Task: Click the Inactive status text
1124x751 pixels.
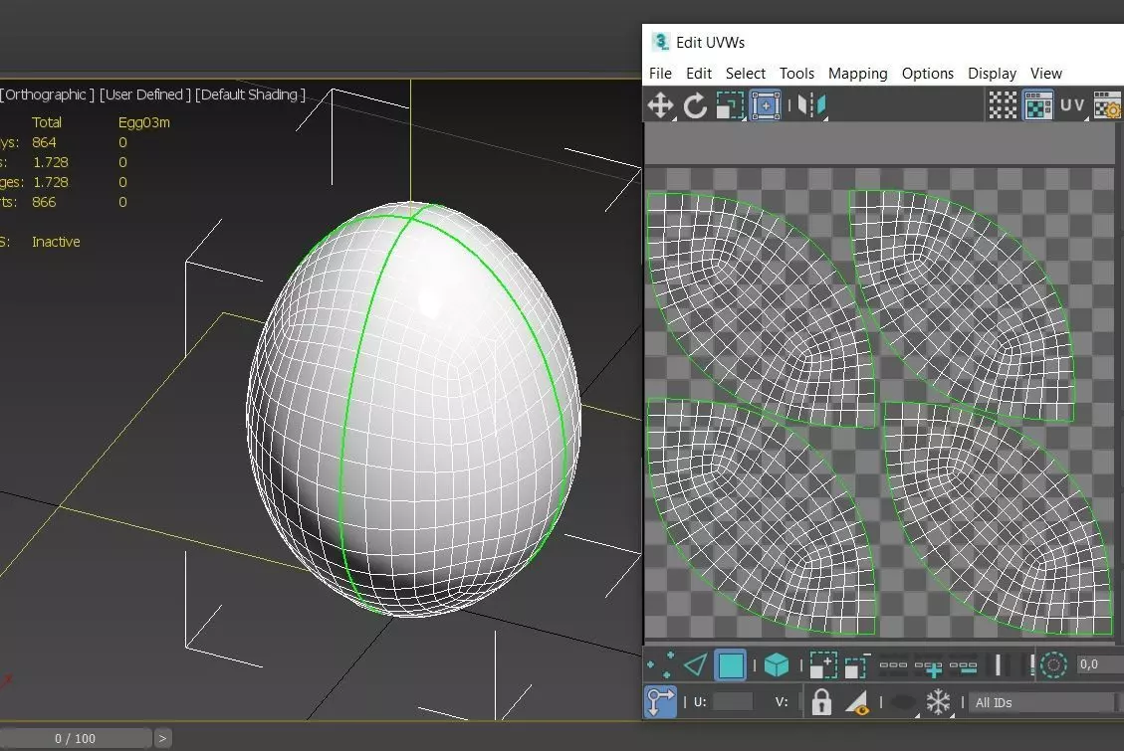Action: click(56, 242)
